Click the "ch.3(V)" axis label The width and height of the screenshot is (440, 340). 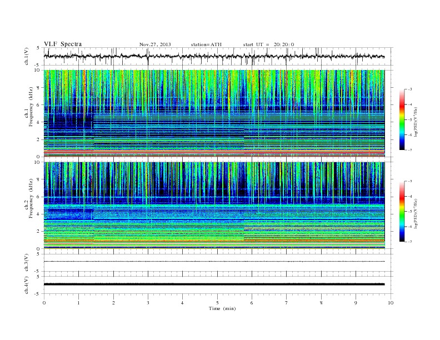coord(26,263)
